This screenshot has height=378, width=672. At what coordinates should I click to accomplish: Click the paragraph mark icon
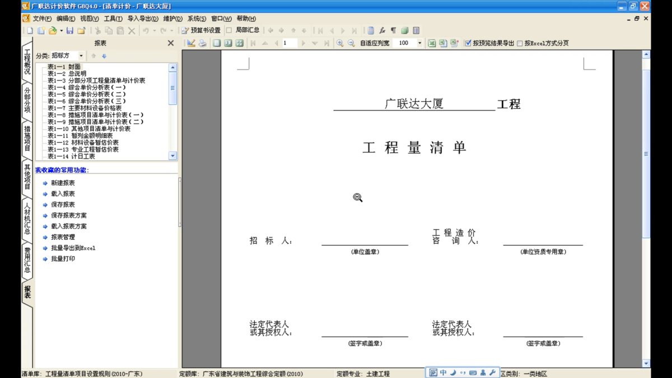click(393, 31)
